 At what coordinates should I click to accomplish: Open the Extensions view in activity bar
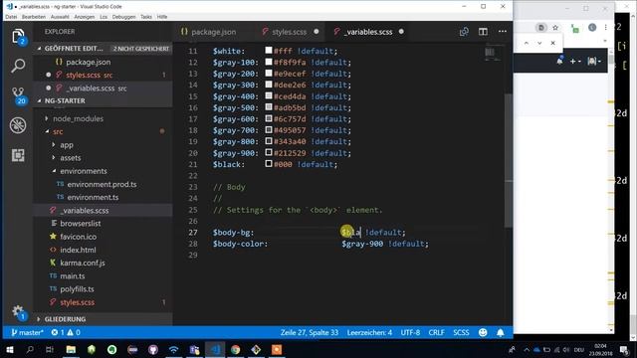click(18, 155)
